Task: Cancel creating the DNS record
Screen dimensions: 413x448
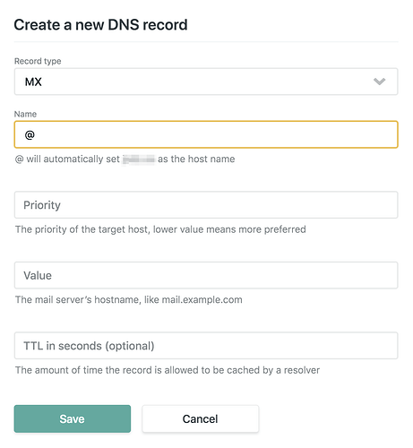Action: 201,418
